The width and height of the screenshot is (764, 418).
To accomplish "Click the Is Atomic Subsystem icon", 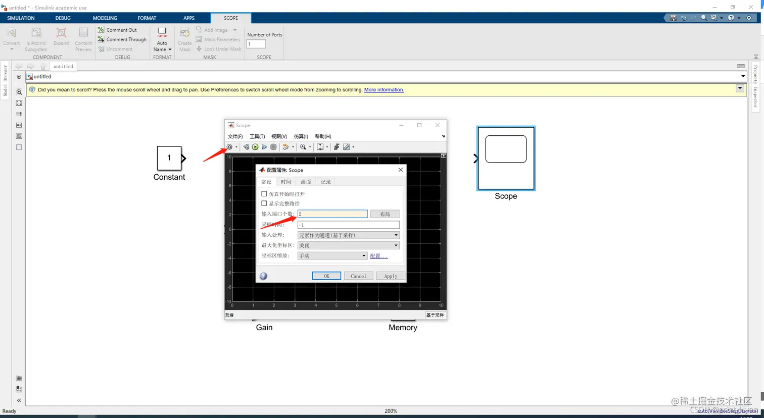I will 36,33.
